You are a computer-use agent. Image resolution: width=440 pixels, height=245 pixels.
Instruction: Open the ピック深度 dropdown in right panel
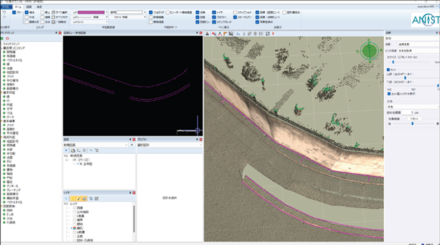pos(419,50)
